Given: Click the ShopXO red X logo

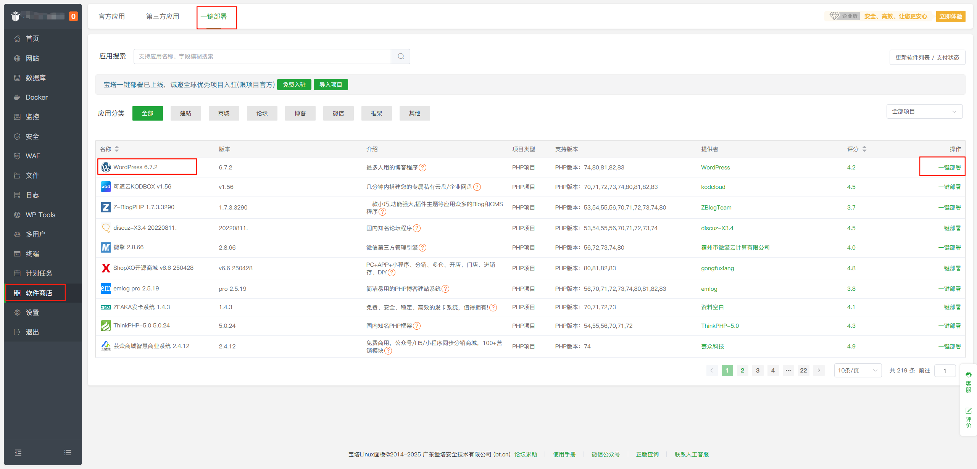Looking at the screenshot, I should 106,268.
